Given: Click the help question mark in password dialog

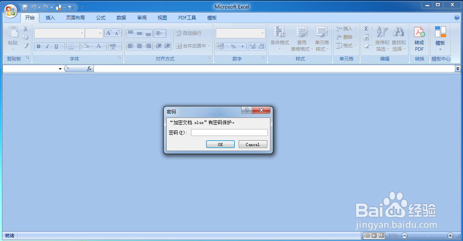Looking at the screenshot, I should click(x=247, y=110).
